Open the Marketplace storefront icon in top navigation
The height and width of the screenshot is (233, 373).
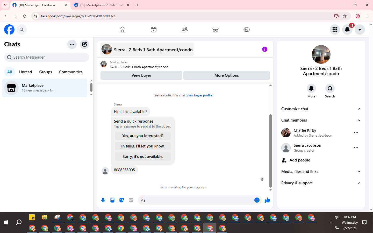point(216,30)
